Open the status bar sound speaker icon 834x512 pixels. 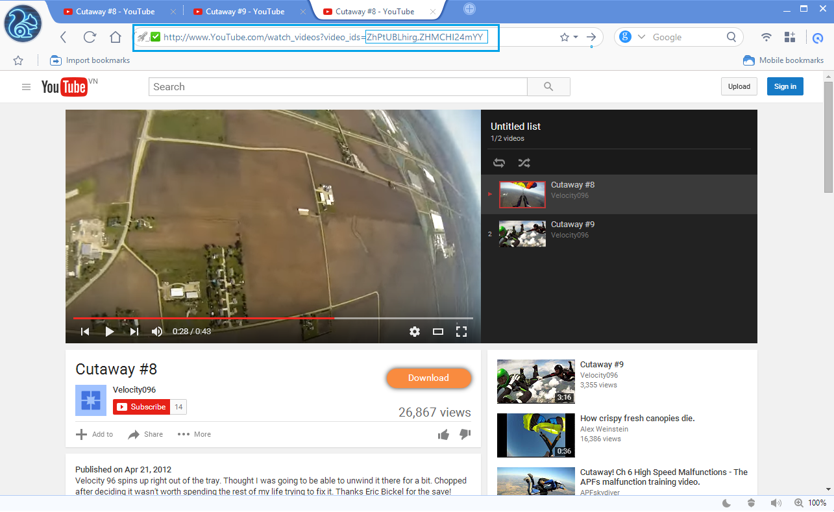click(x=775, y=503)
